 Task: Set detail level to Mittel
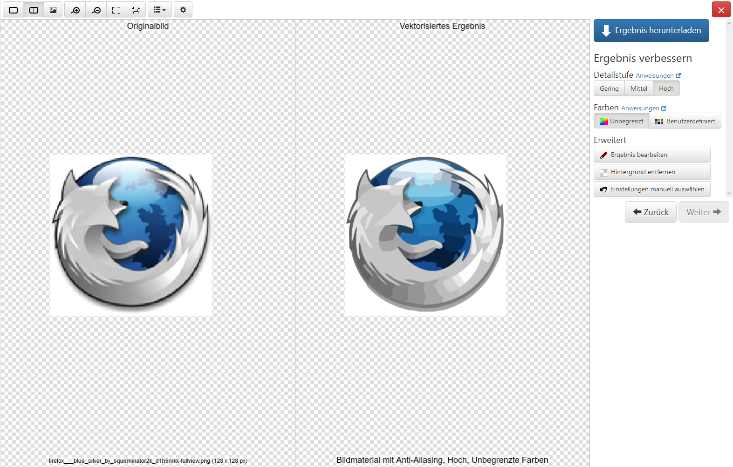(x=638, y=88)
